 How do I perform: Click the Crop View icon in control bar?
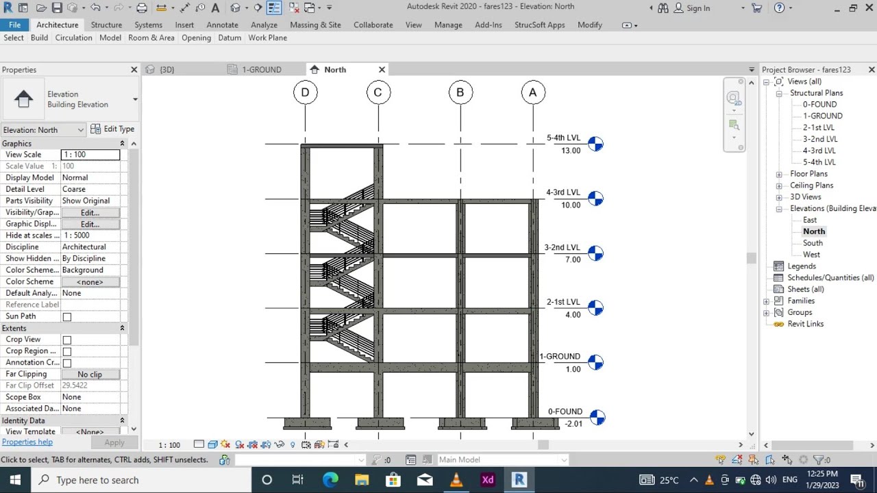tap(254, 444)
